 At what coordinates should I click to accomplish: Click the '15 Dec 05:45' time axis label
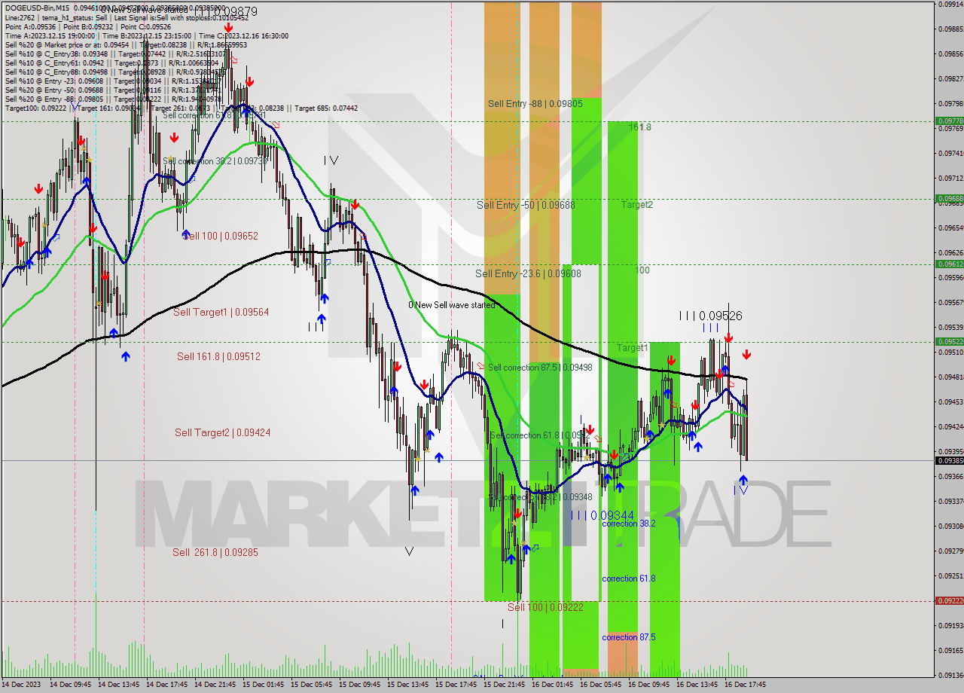pos(311,685)
